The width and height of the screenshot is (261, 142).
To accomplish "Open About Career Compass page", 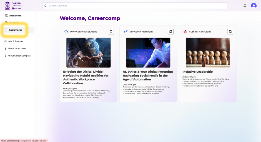I will coord(19,56).
